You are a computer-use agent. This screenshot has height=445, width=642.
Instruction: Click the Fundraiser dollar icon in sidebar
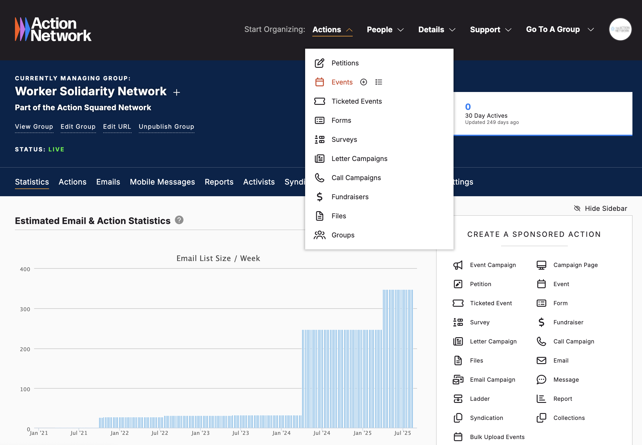541,322
